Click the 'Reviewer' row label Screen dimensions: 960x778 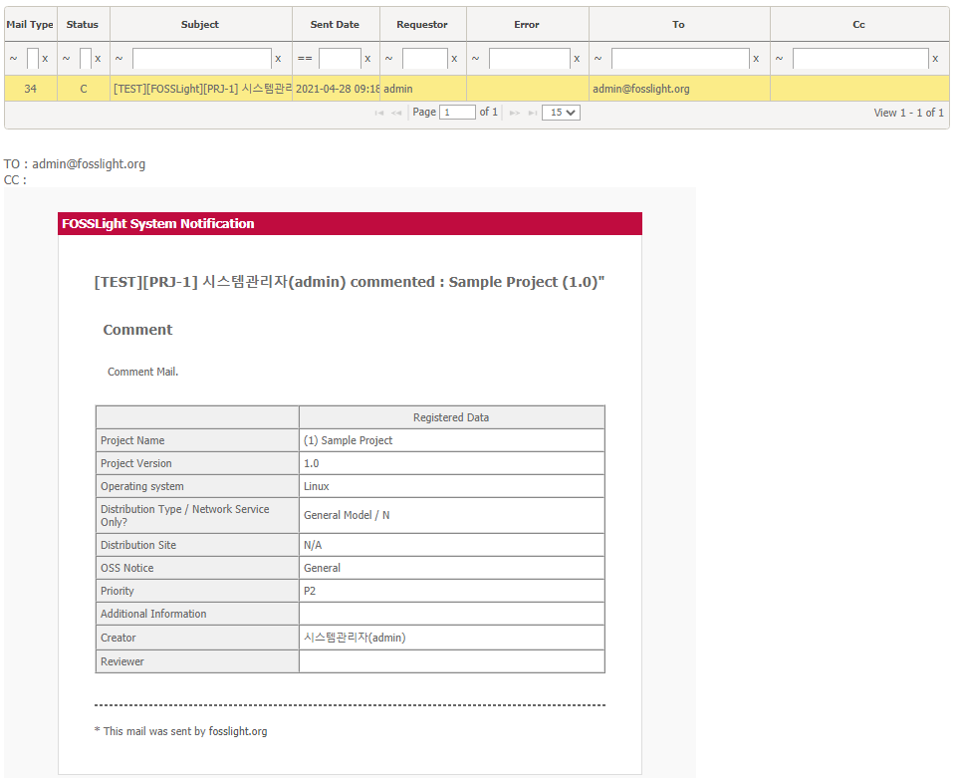point(121,661)
